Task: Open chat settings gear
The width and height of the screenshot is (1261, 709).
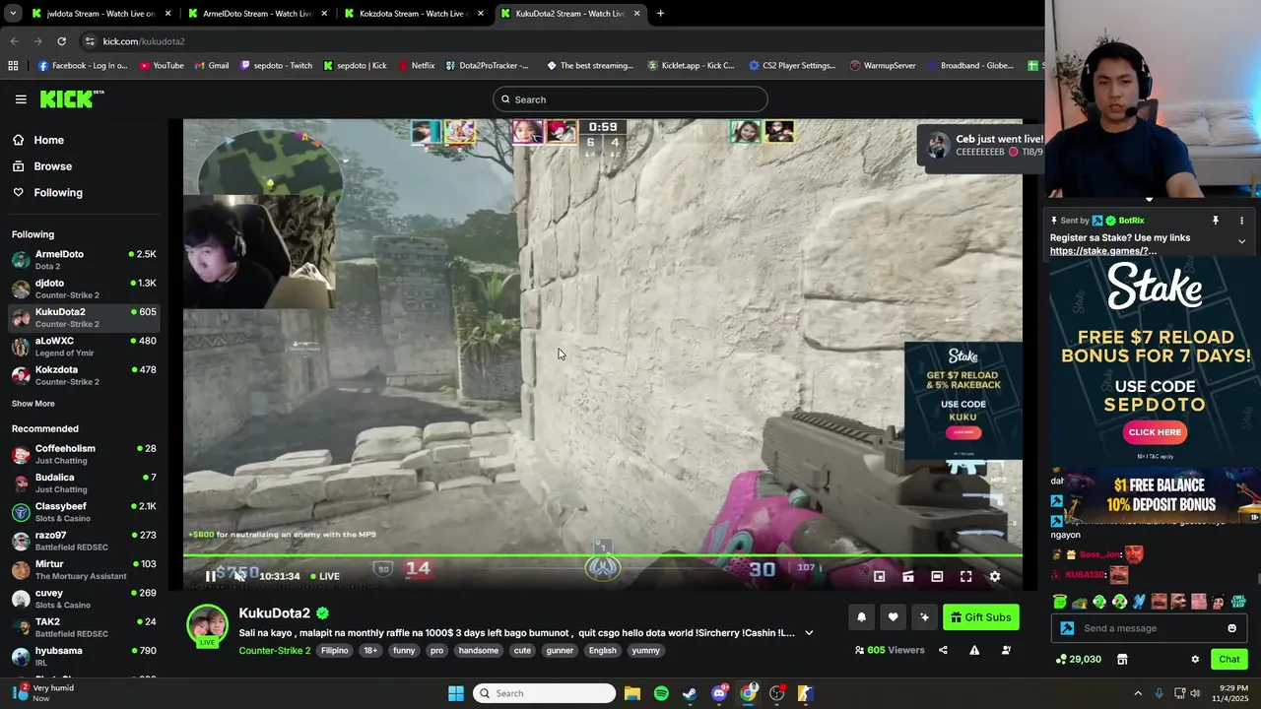Action: [1195, 659]
